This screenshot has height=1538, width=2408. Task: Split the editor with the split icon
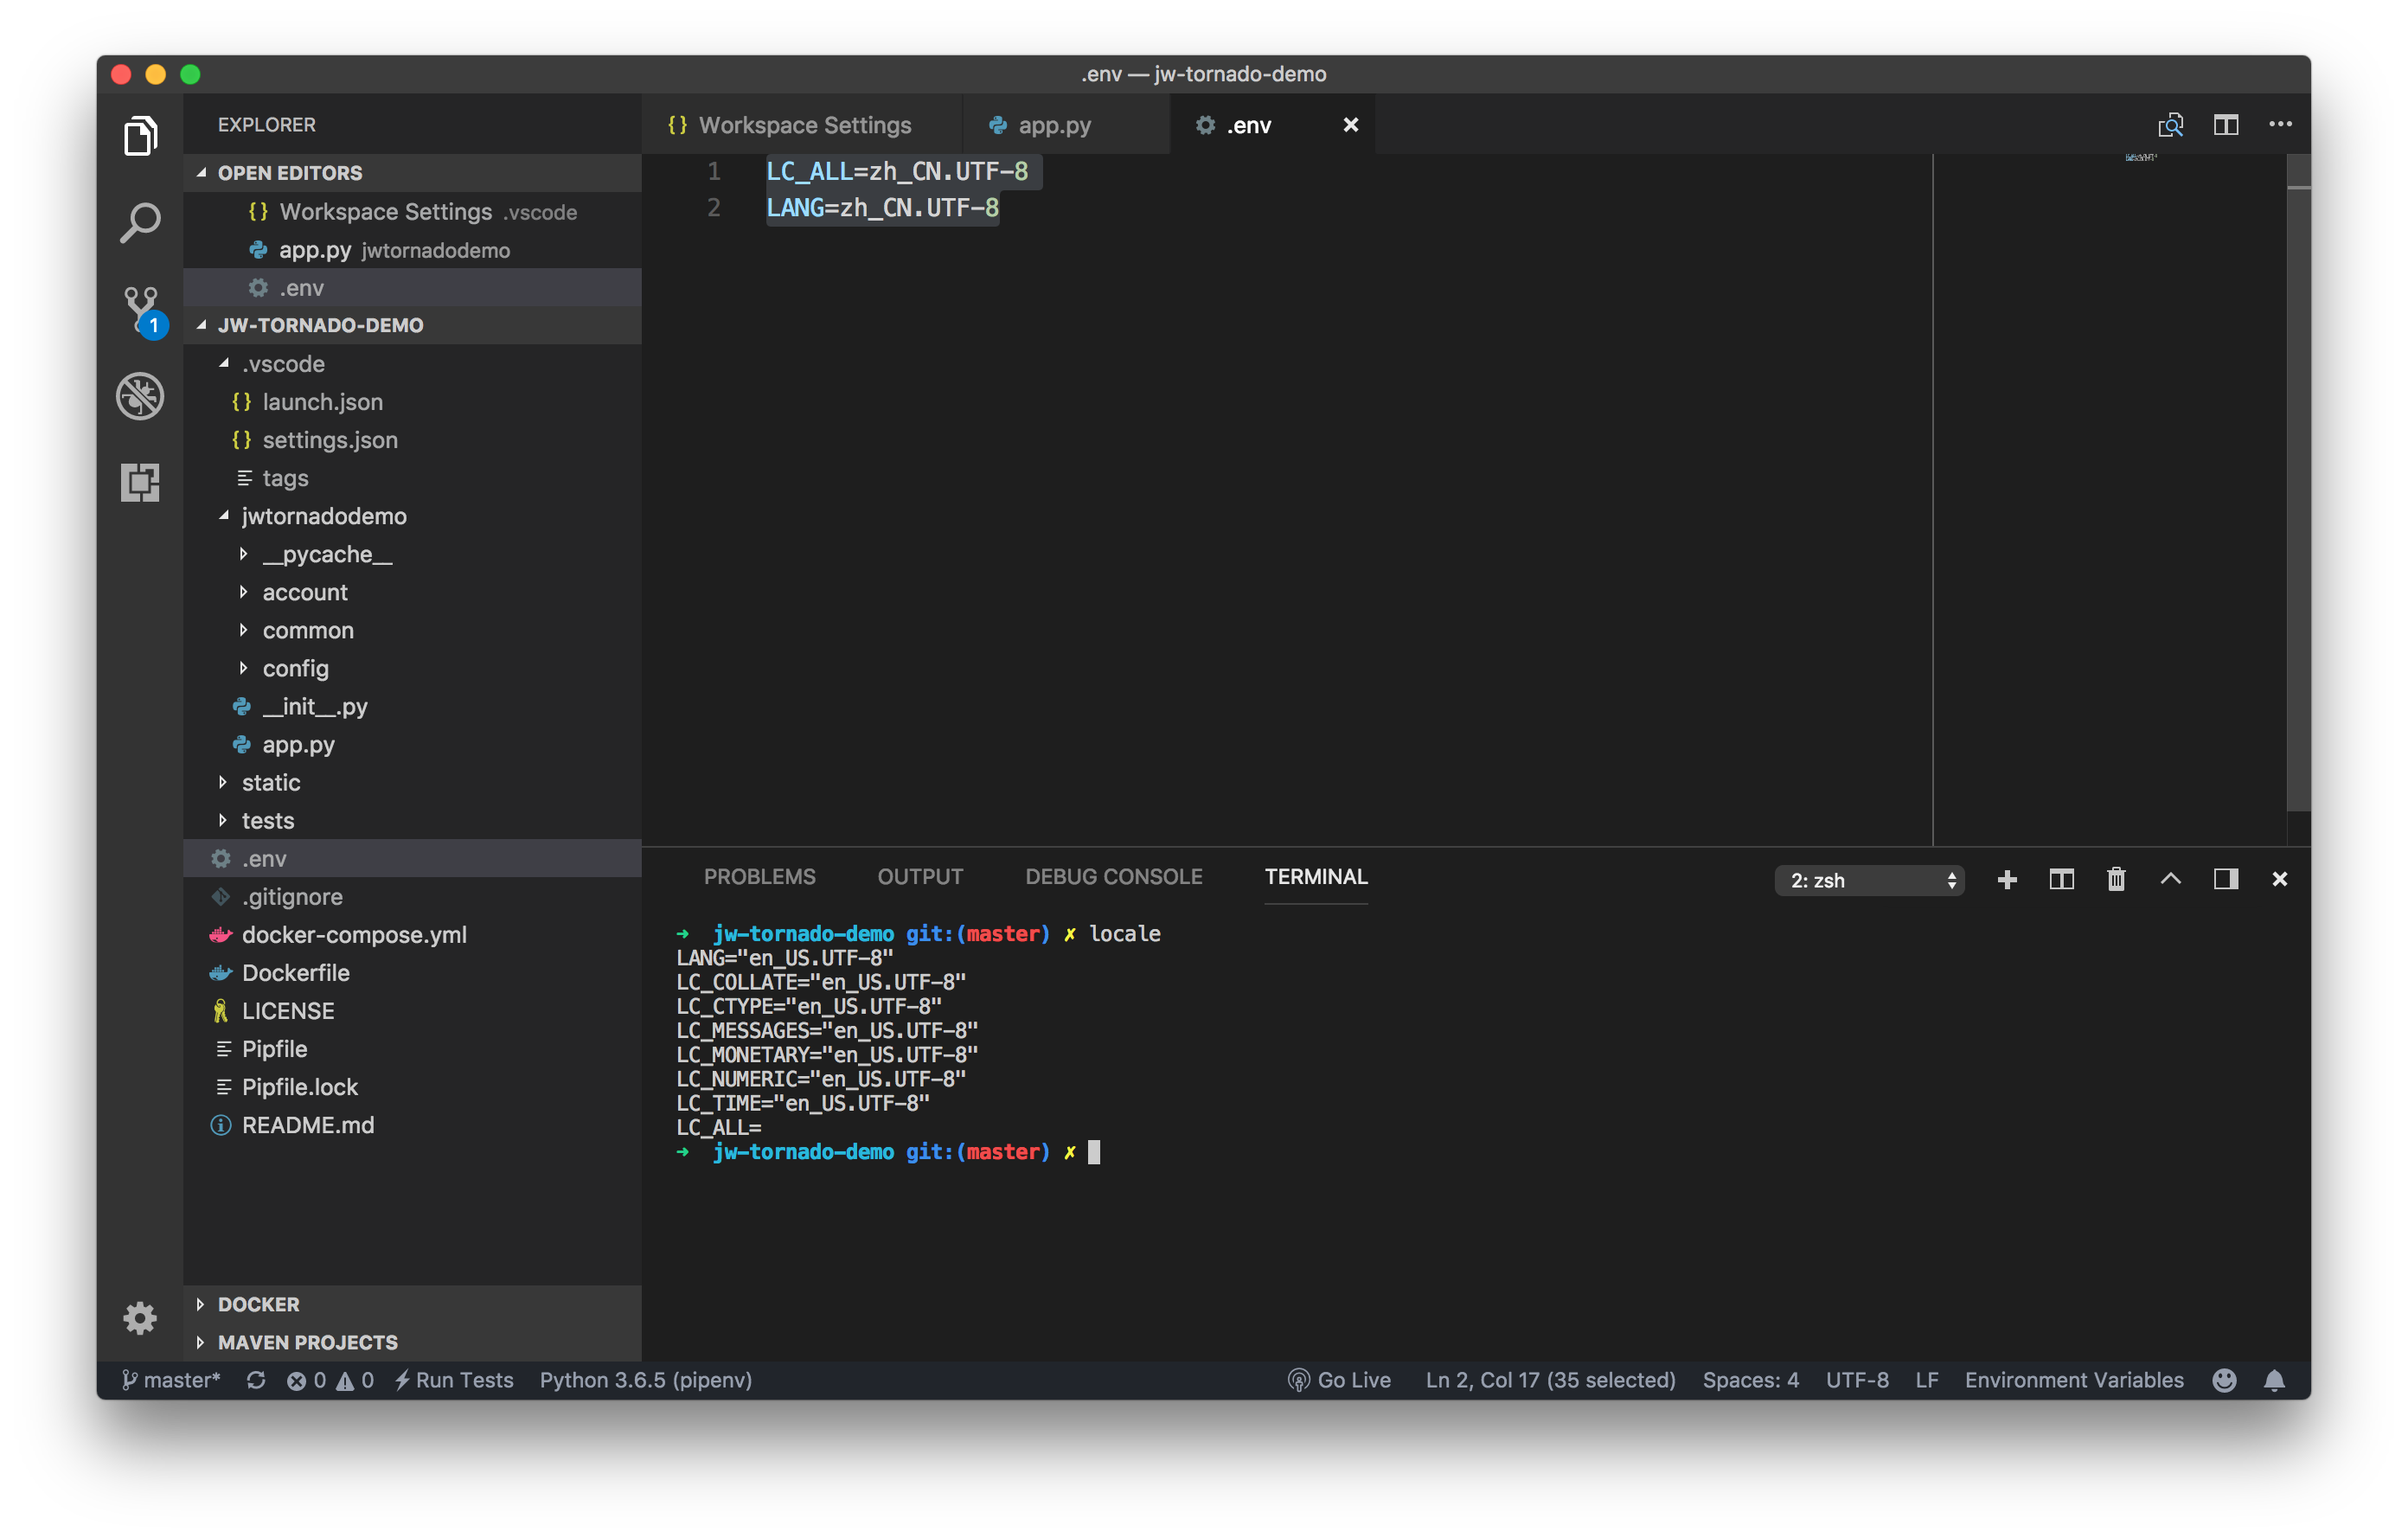click(x=2225, y=124)
